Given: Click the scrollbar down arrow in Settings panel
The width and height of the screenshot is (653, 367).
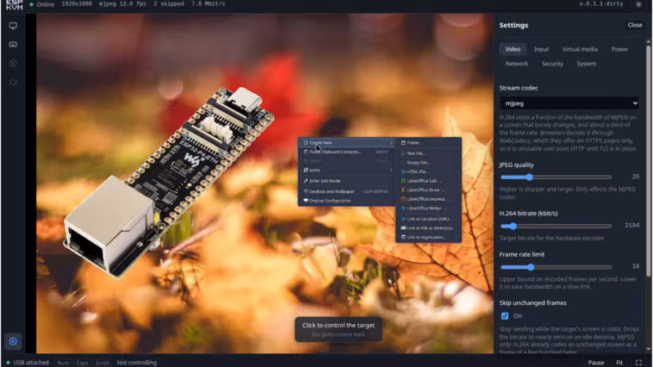Looking at the screenshot, I should [648, 350].
